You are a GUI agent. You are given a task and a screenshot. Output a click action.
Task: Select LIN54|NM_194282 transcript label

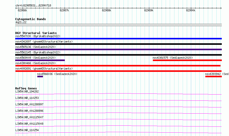coord(27,91)
